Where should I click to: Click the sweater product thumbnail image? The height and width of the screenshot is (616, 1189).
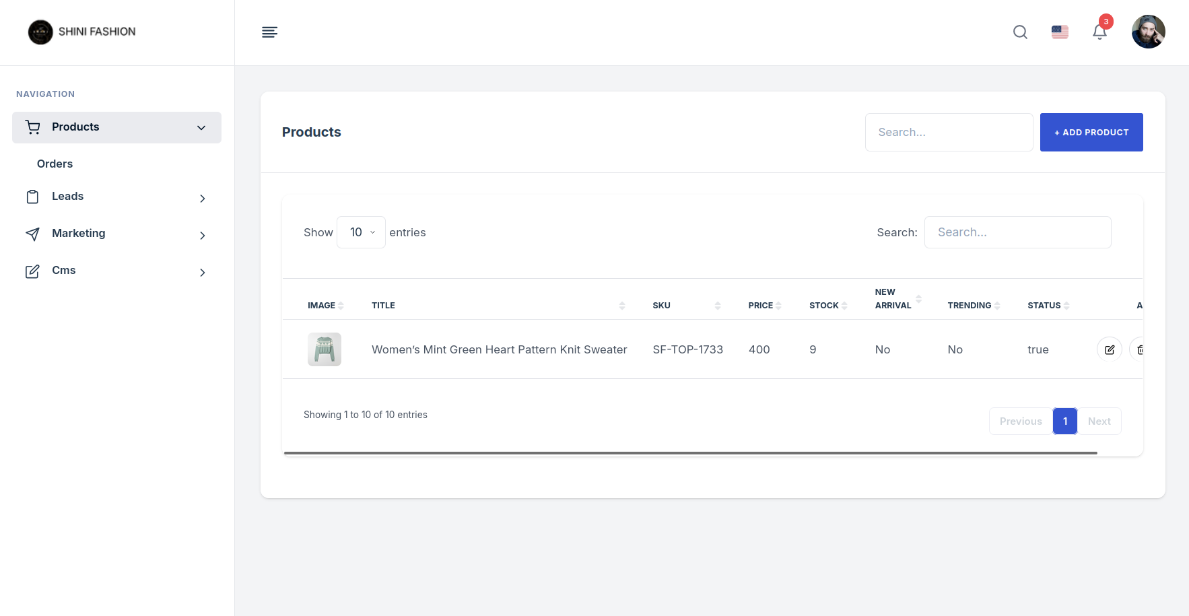[325, 349]
